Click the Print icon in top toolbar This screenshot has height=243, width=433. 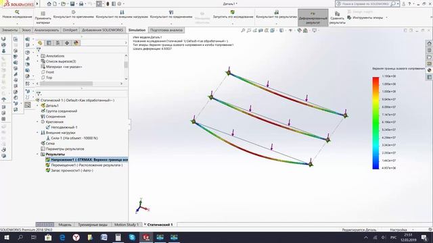click(81, 4)
